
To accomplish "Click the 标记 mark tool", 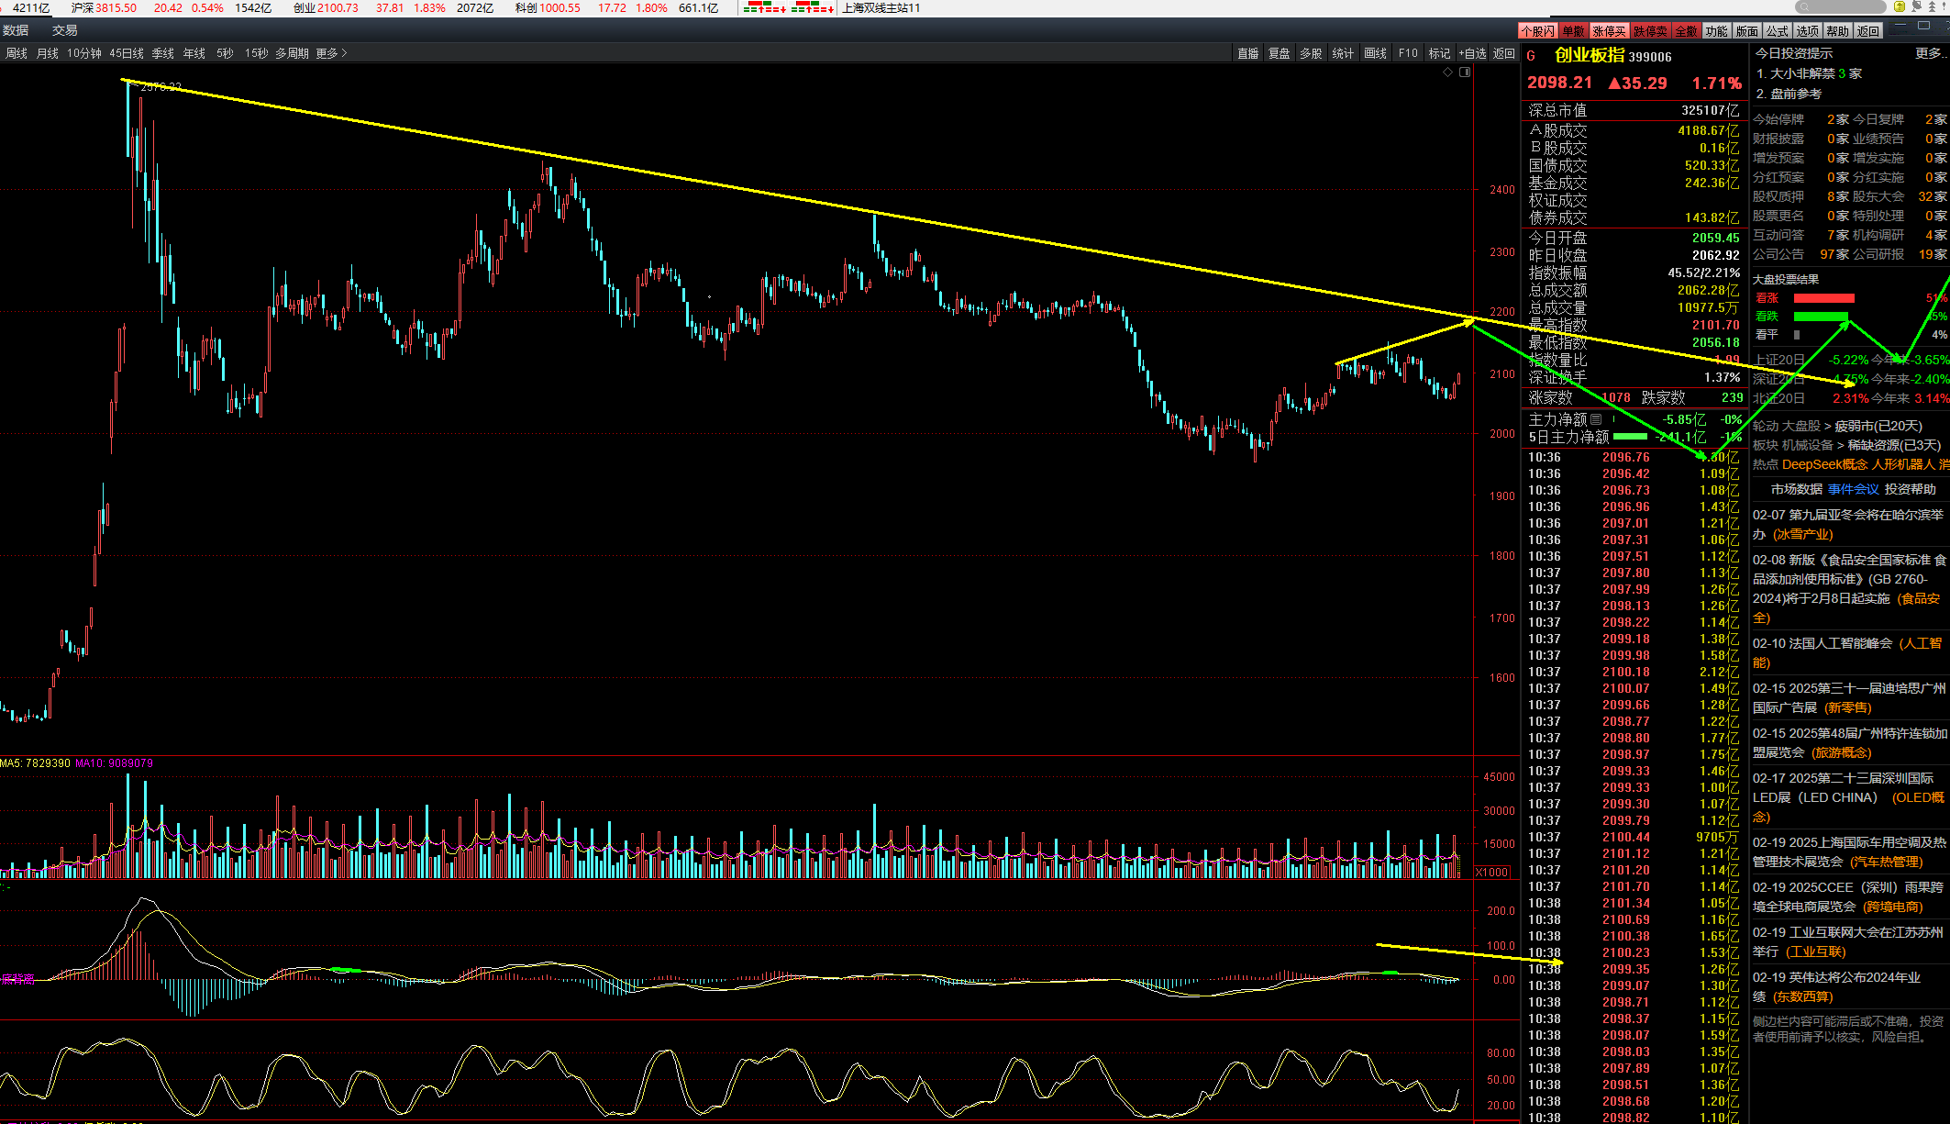I will coord(1439,53).
